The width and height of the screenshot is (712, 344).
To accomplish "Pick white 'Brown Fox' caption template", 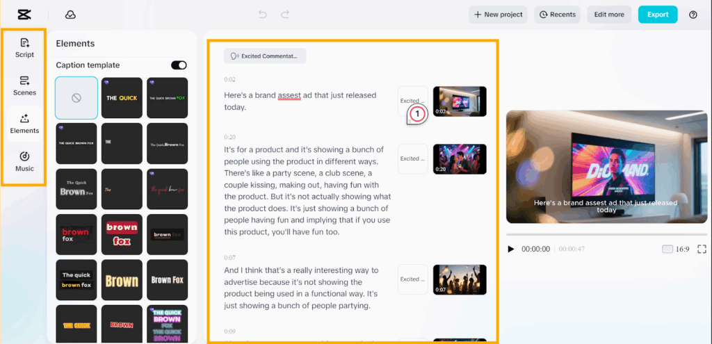I will [x=167, y=279].
